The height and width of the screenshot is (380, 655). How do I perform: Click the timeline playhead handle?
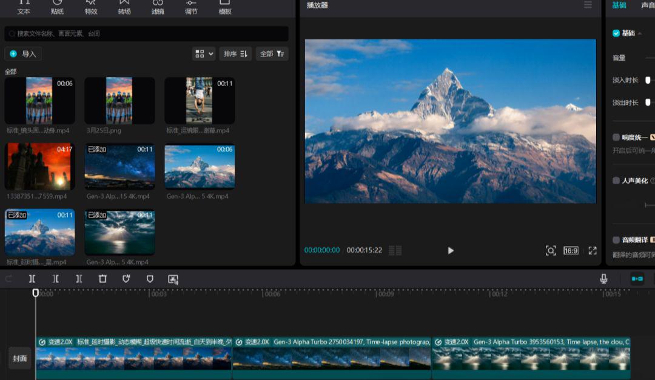coord(36,293)
